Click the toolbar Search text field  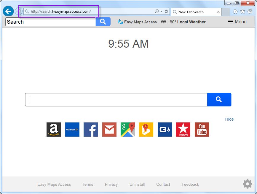51,22
